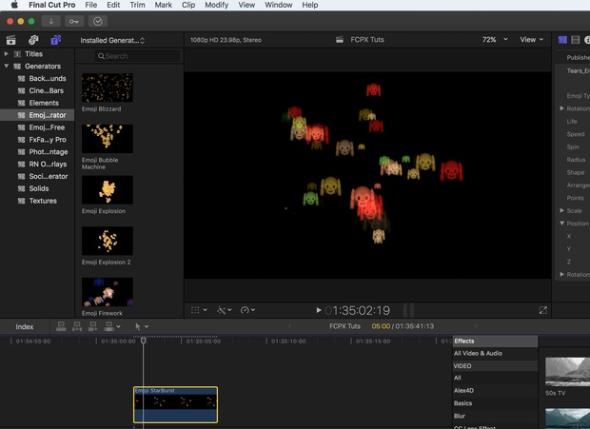This screenshot has width=590, height=429.
Task: Show the Libraries sidebar clapperboard icon
Action: pyautogui.click(x=10, y=40)
